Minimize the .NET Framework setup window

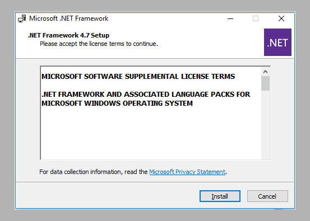pyautogui.click(x=230, y=19)
